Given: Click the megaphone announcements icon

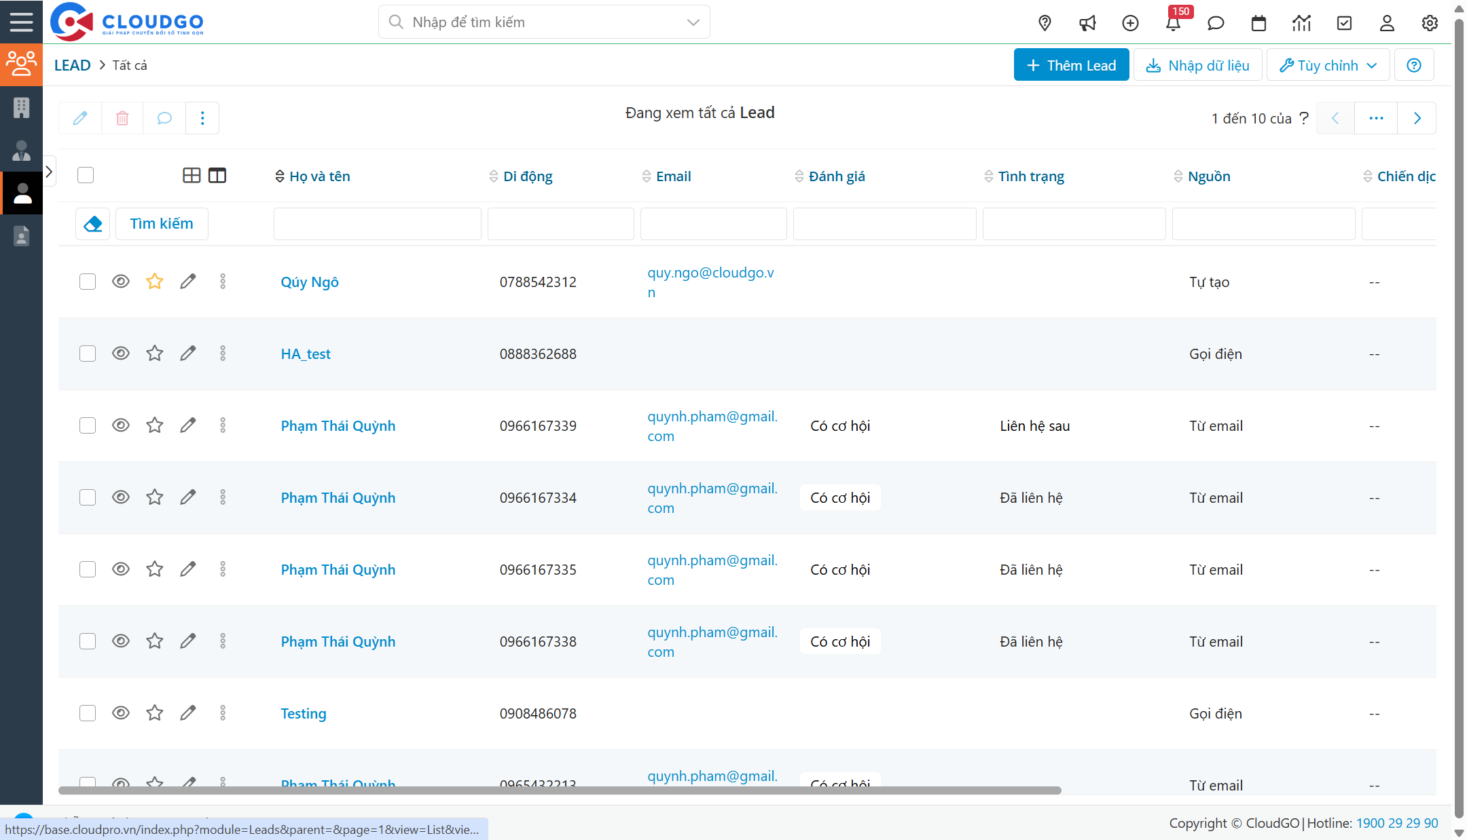Looking at the screenshot, I should pos(1087,24).
